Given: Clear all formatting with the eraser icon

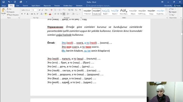Looking at the screenshot, I should (x=51, y=10).
